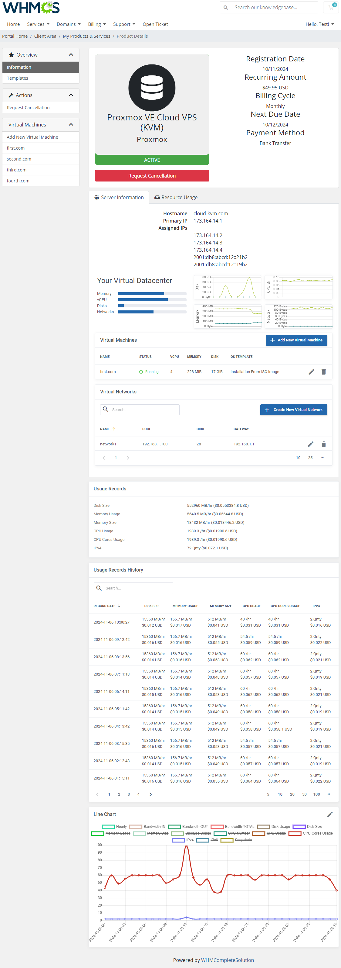Open the shopping cart icon
The image size is (341, 968).
coord(332,7)
